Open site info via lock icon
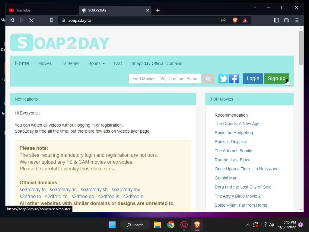 (63, 20)
